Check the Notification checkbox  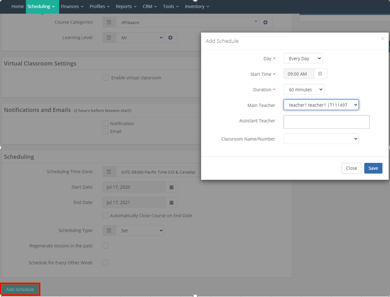[106, 123]
